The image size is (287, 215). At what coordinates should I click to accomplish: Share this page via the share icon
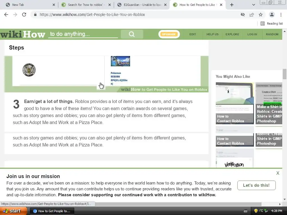(252, 15)
